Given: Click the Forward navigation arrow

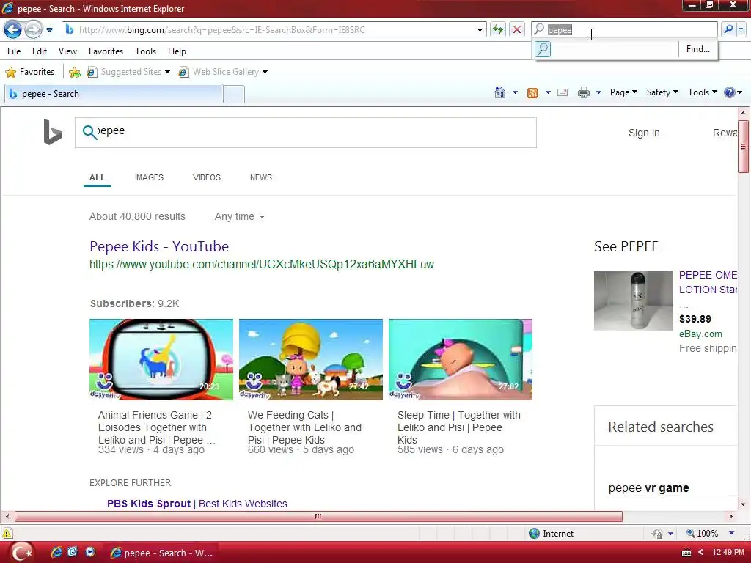Looking at the screenshot, I should (33, 29).
